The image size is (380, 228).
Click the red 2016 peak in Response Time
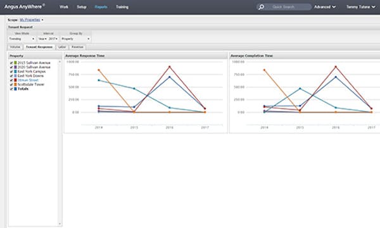[169, 66]
